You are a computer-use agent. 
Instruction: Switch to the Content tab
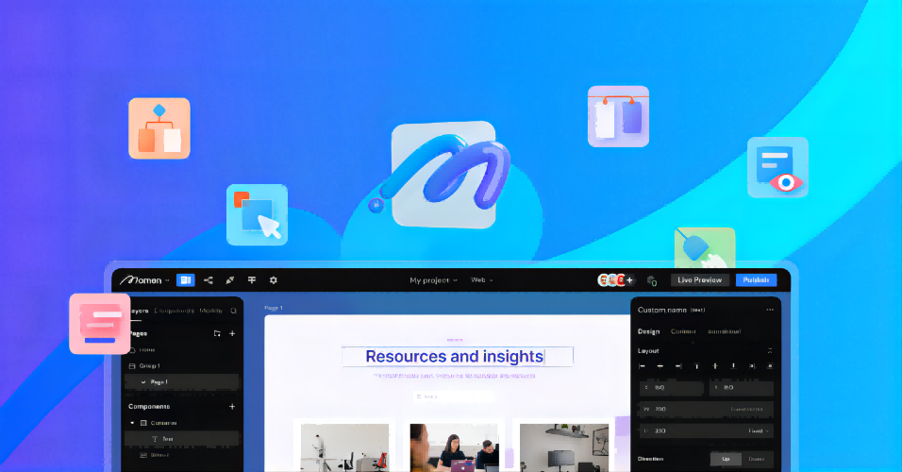pyautogui.click(x=683, y=331)
